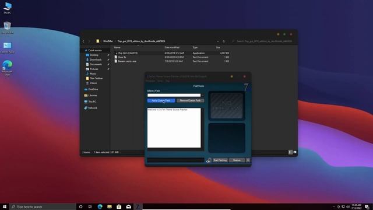Open Downloads in Explorer sidebar
Screen dimensions: 373x210
(96, 60)
